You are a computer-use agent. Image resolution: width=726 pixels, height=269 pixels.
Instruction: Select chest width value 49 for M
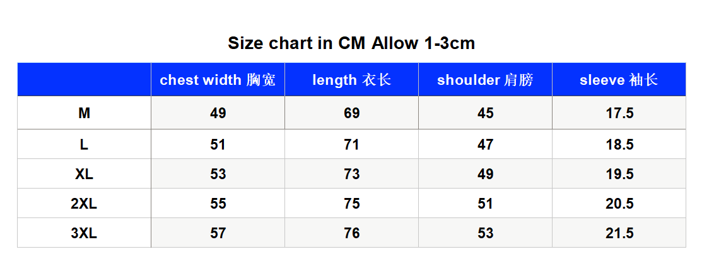click(218, 113)
